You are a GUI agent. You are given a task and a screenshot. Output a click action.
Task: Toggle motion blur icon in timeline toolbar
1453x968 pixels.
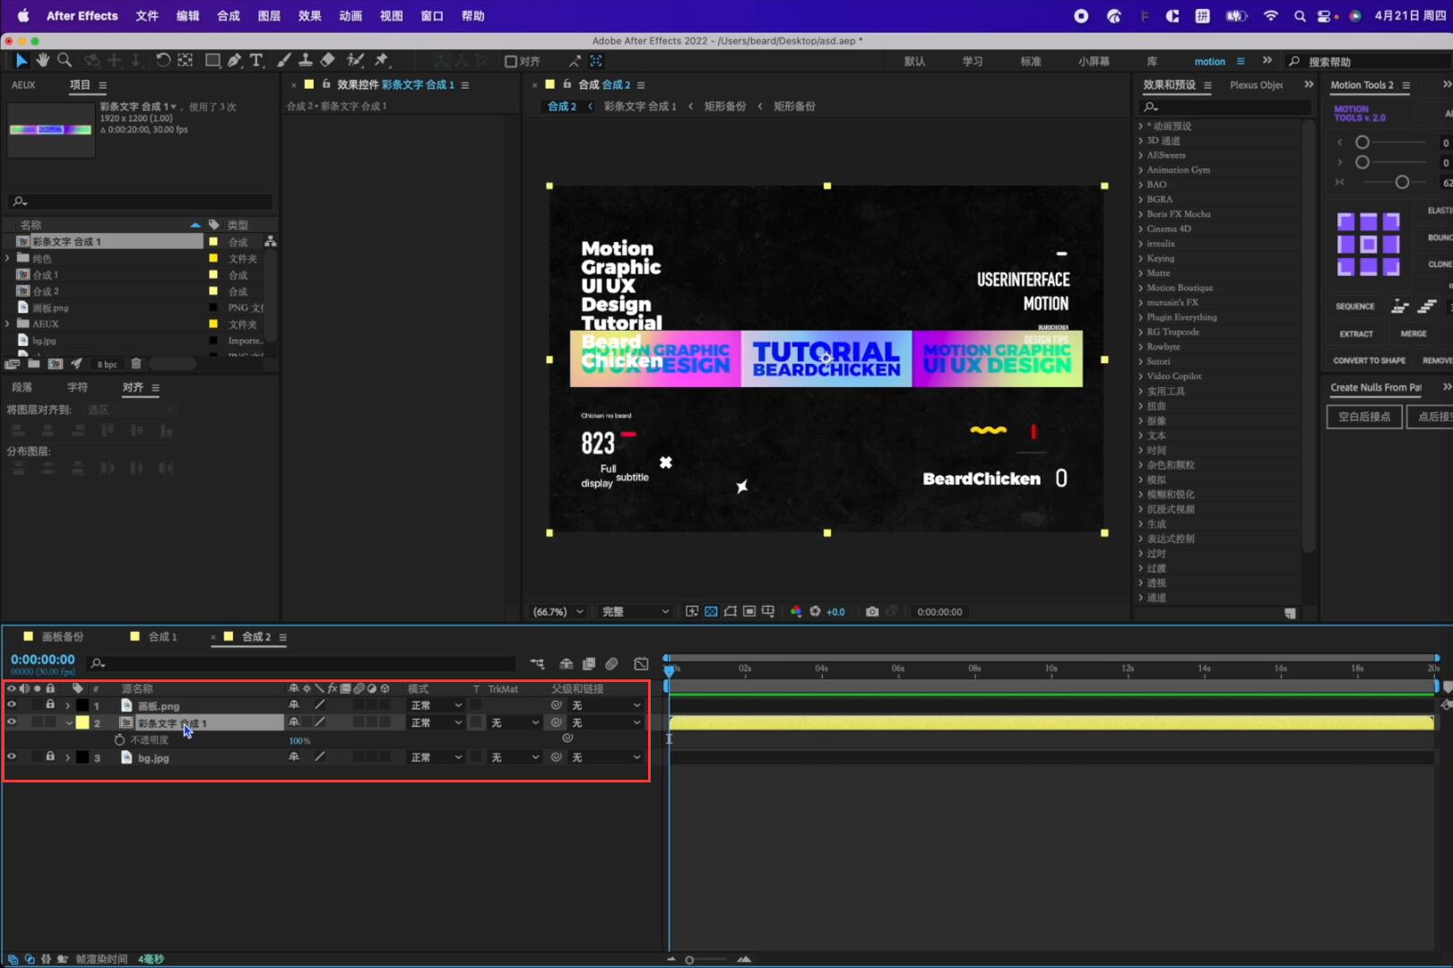[x=611, y=664]
